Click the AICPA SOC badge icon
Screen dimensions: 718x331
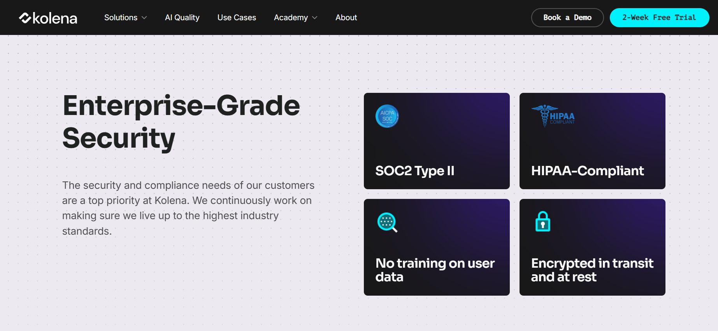click(387, 116)
